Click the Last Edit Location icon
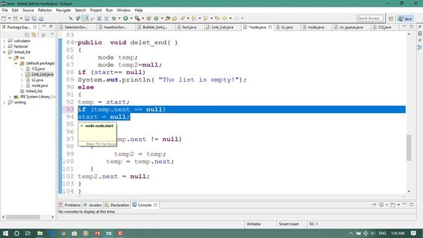 pos(217,19)
